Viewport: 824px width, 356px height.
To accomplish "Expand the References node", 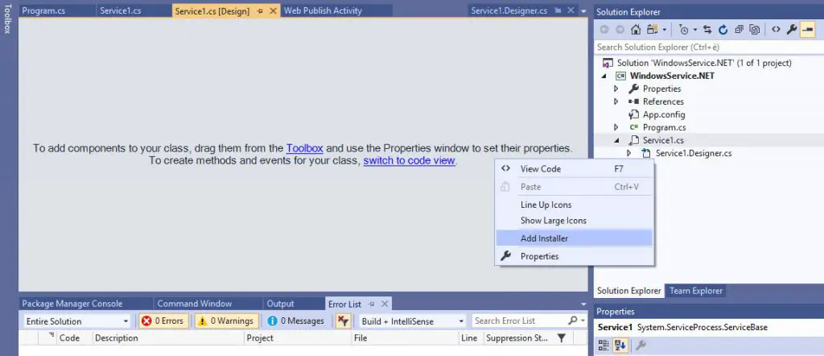I will click(x=616, y=101).
